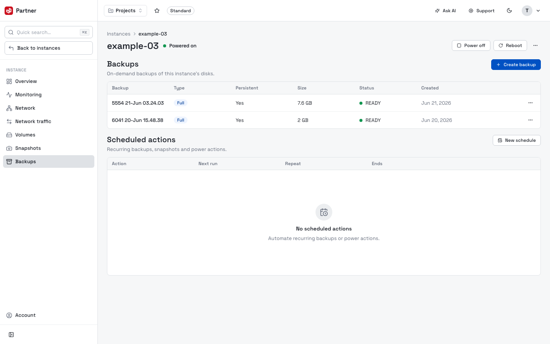This screenshot has height=344, width=550.
Task: Click the Backup column header
Action: click(120, 88)
